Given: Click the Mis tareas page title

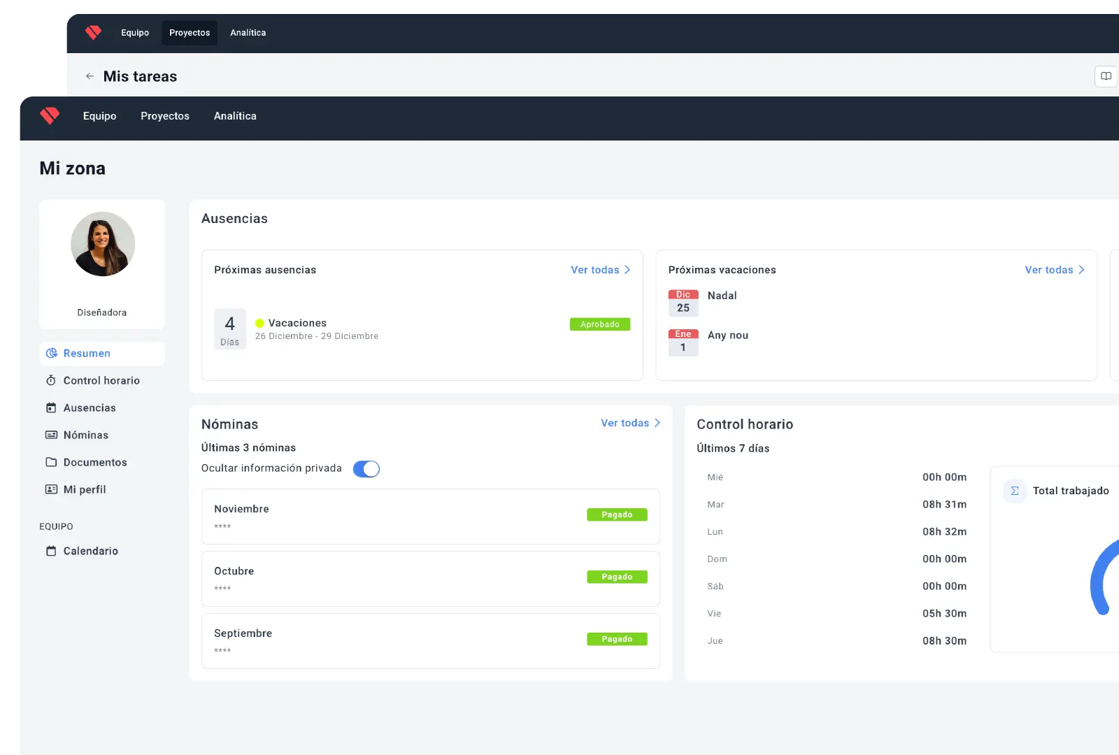Looking at the screenshot, I should (x=140, y=76).
